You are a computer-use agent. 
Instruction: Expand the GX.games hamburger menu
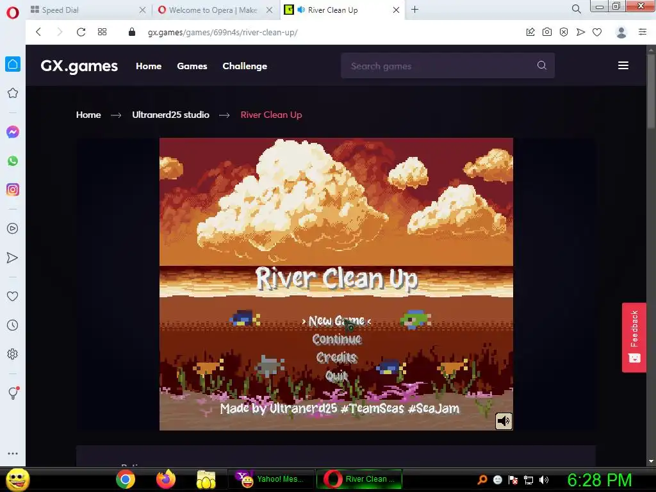tap(623, 65)
